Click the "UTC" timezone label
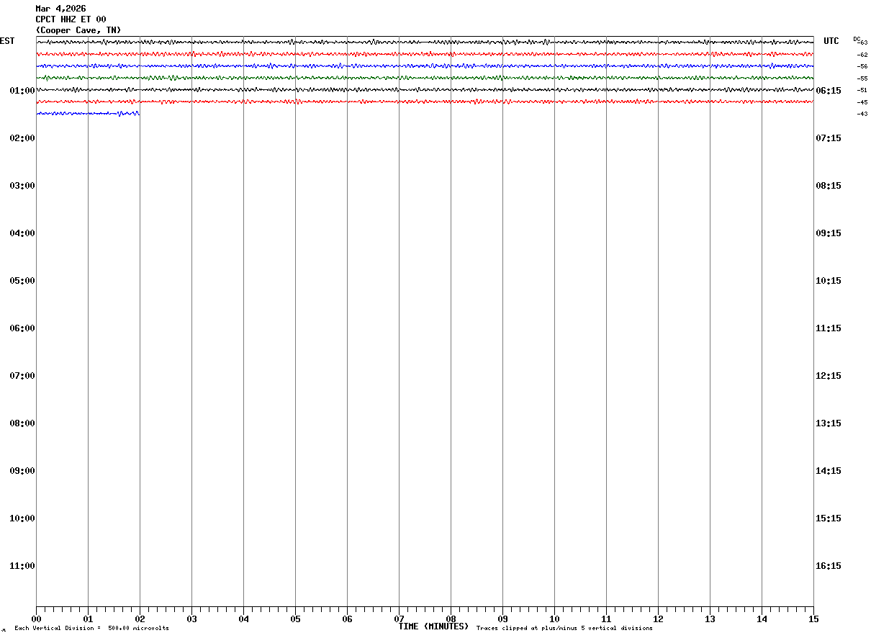The width and height of the screenshot is (871, 638). tap(831, 41)
